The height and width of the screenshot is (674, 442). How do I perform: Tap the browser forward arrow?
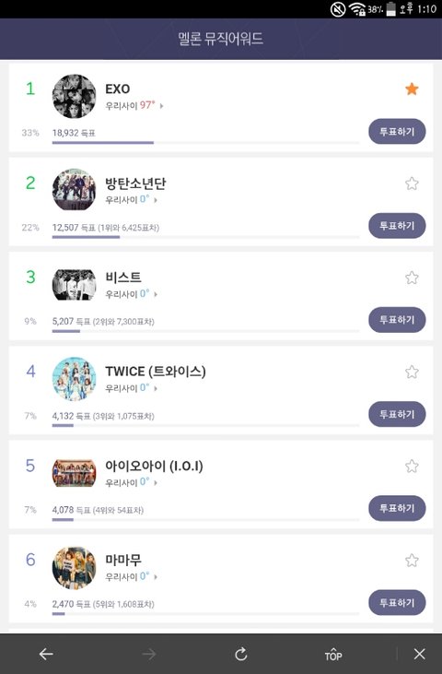tap(149, 655)
